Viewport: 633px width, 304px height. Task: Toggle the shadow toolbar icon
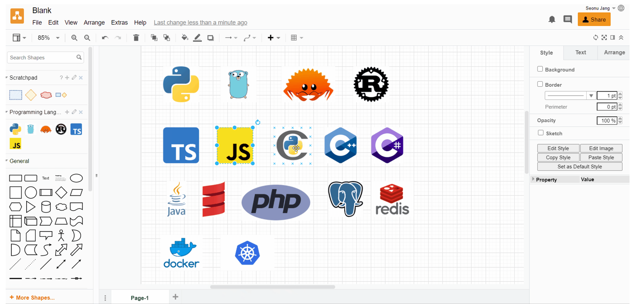coord(211,38)
